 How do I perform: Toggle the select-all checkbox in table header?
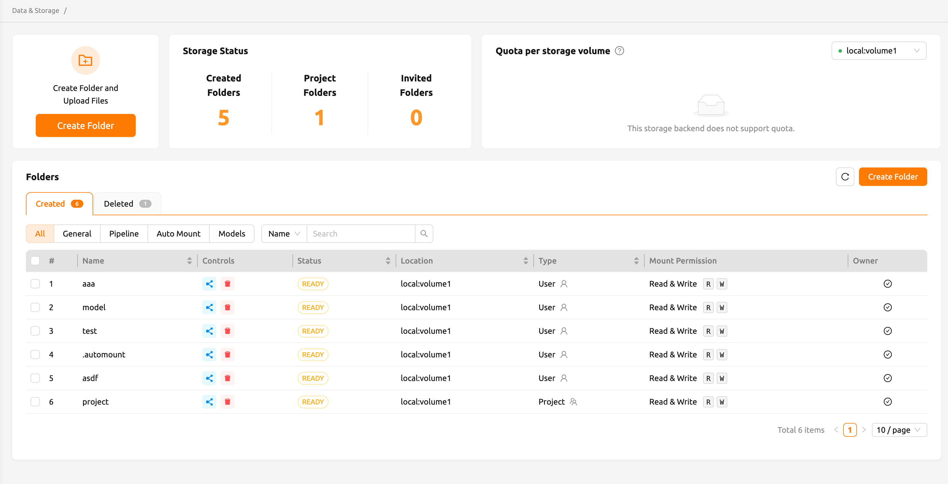click(35, 260)
